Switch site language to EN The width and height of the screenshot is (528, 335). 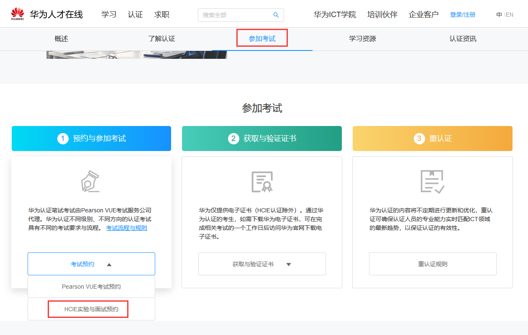point(510,14)
